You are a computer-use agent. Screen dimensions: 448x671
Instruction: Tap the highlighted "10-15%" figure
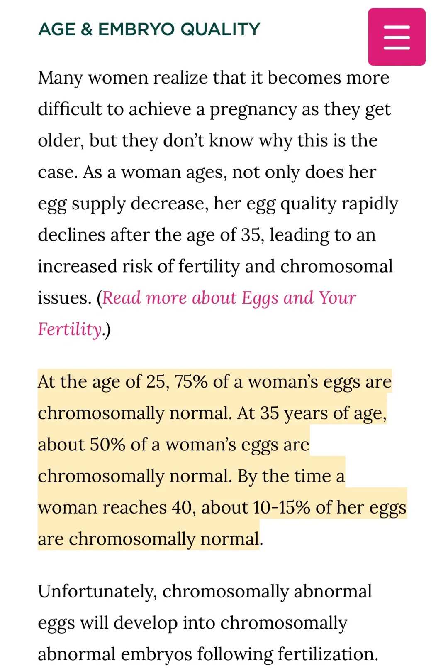pyautogui.click(x=282, y=507)
